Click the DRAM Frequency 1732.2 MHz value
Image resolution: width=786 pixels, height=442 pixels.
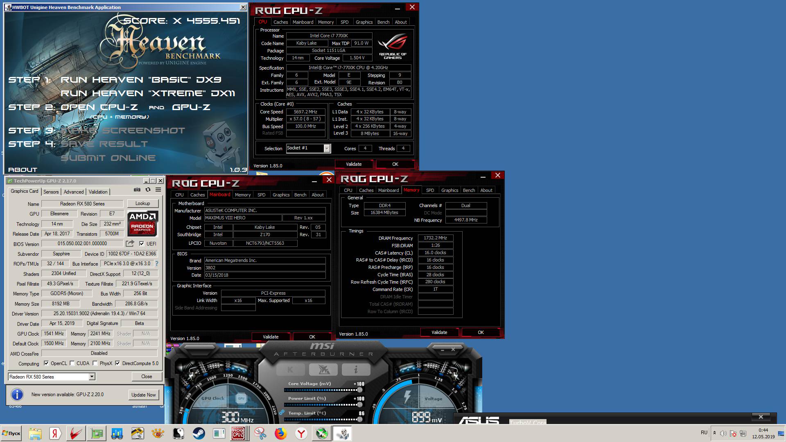pyautogui.click(x=436, y=238)
